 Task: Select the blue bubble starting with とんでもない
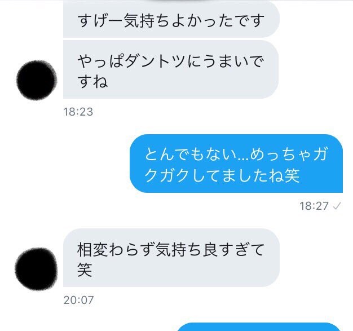point(236,164)
